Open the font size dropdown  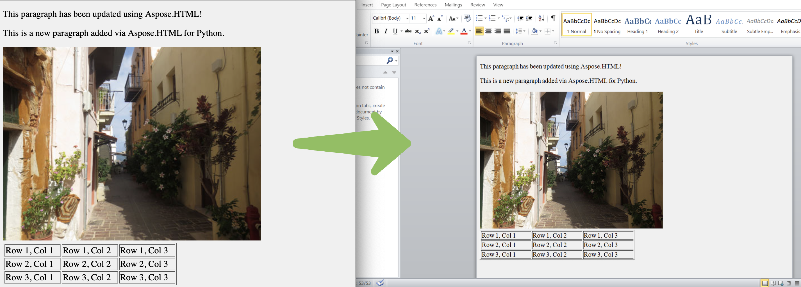tap(424, 18)
